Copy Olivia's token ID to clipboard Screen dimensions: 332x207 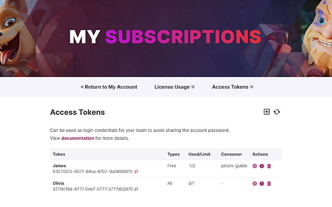(136, 189)
